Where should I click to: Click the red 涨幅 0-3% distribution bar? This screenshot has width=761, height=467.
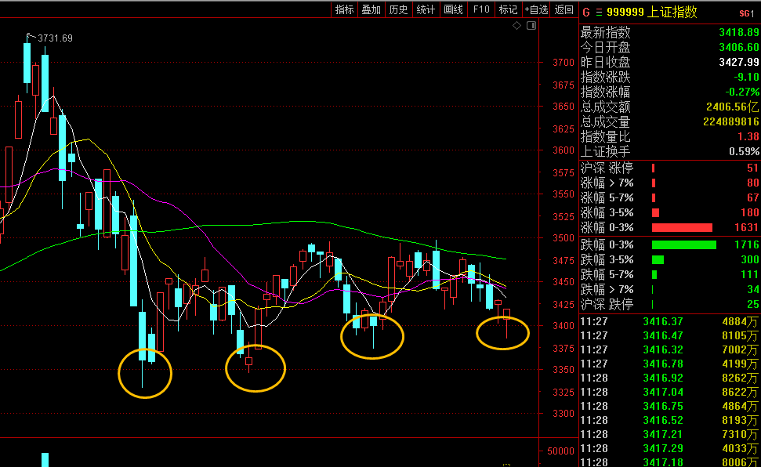pyautogui.click(x=682, y=227)
